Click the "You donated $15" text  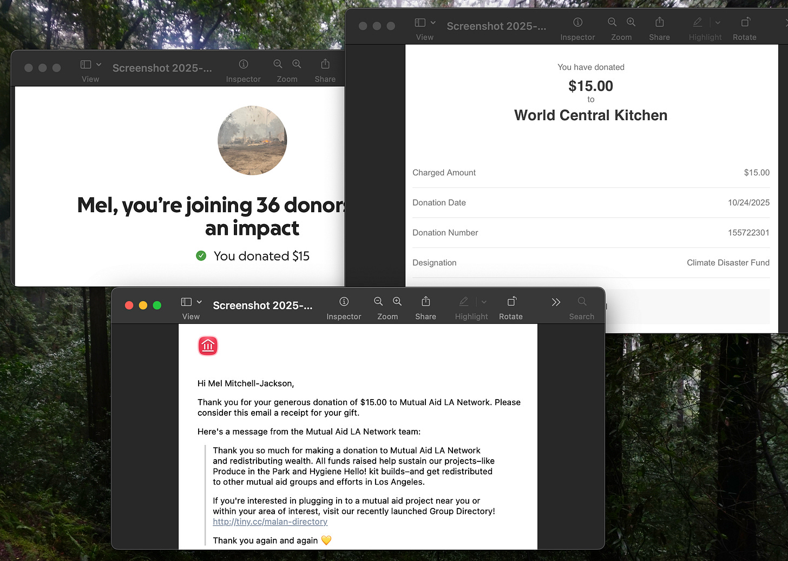coord(261,256)
